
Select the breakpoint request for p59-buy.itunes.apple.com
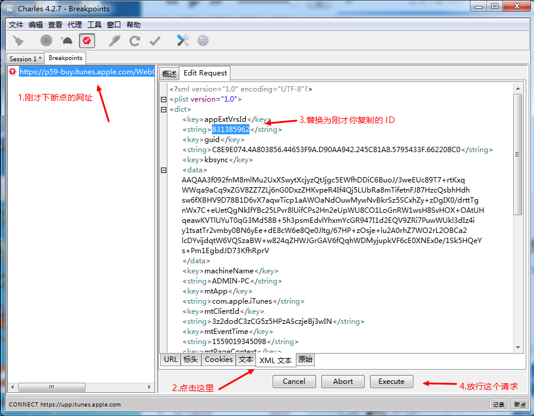pos(86,72)
